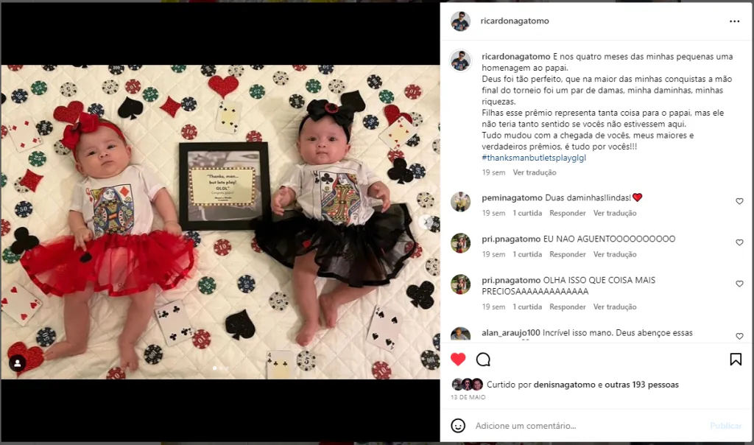Viewport: 754px width, 445px height.
Task: Save the post with the bookmark icon
Action: coord(736,360)
